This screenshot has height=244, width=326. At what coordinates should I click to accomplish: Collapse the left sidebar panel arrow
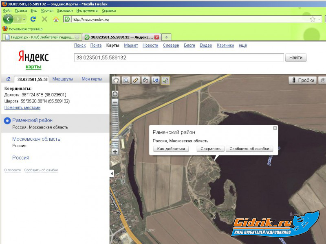point(112,174)
